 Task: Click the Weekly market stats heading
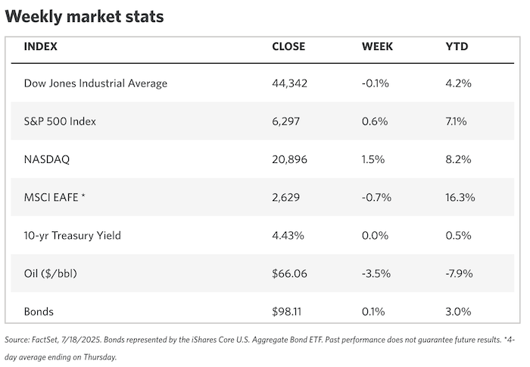pyautogui.click(x=84, y=16)
